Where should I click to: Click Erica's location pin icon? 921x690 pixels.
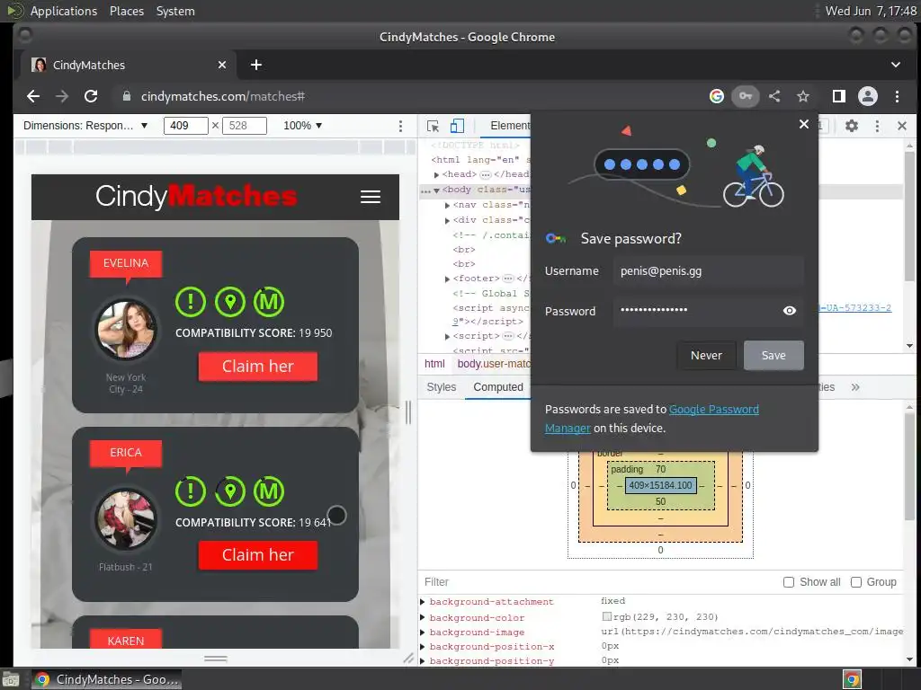230,491
